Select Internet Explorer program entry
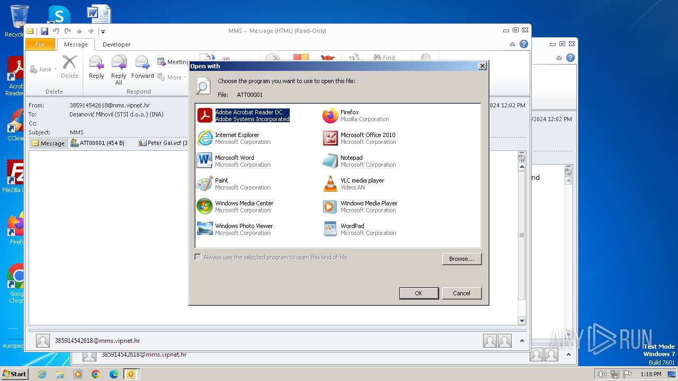Screen dimensions: 678x381 point(234,138)
